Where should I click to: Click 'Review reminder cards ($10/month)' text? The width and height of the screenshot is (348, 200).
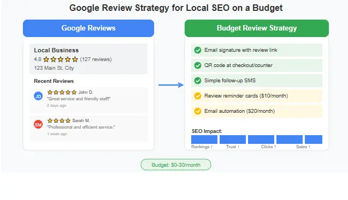pos(246,96)
